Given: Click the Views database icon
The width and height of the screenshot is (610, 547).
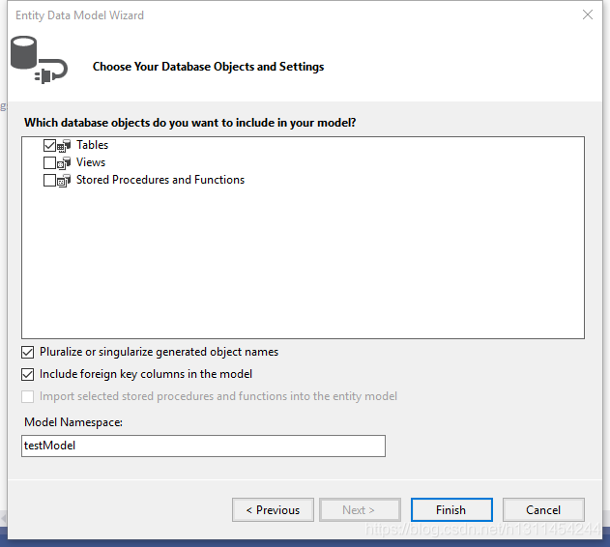Looking at the screenshot, I should coord(64,163).
